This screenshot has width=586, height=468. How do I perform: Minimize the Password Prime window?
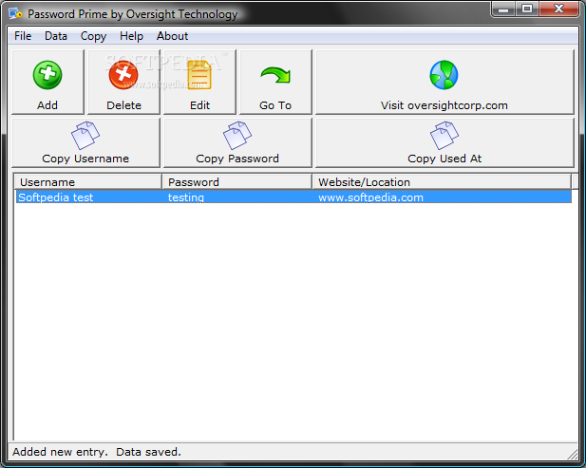point(503,9)
